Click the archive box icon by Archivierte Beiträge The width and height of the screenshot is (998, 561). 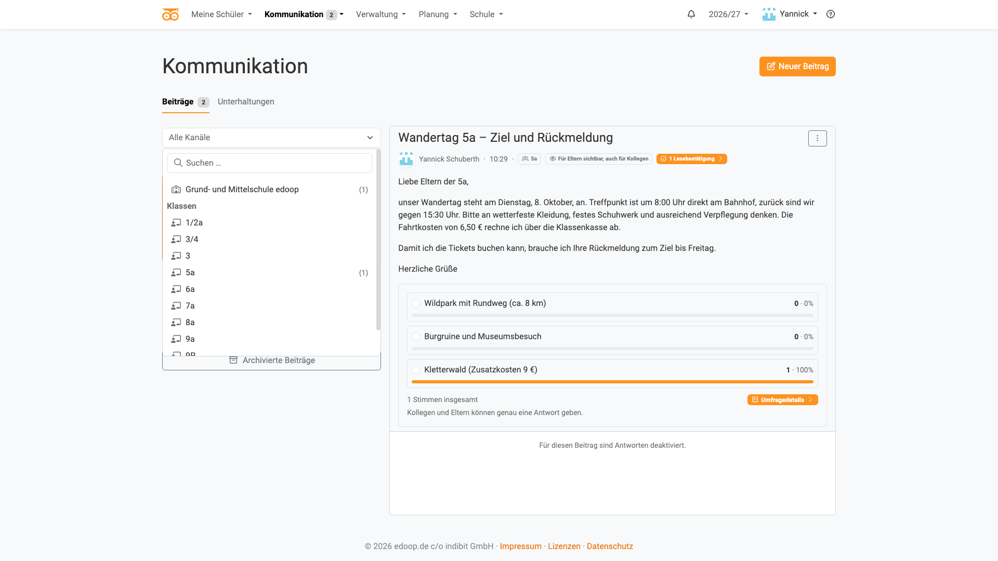[233, 360]
